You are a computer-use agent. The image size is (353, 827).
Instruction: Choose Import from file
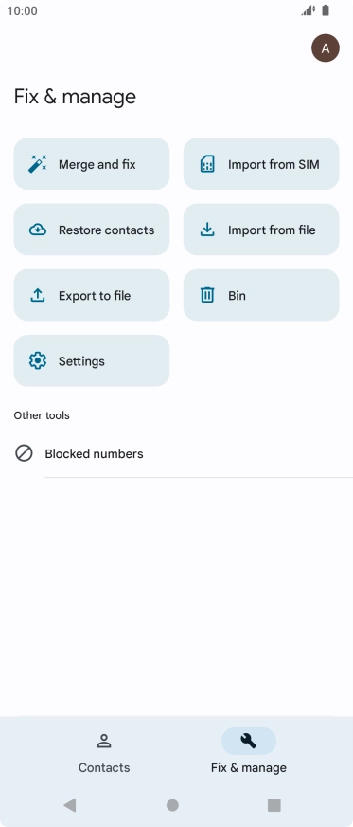pyautogui.click(x=261, y=230)
